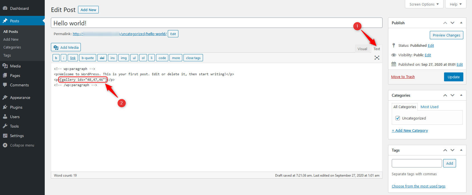Collapse the Publish panel with triangle toggle
The image size is (472, 195).
(x=461, y=23)
